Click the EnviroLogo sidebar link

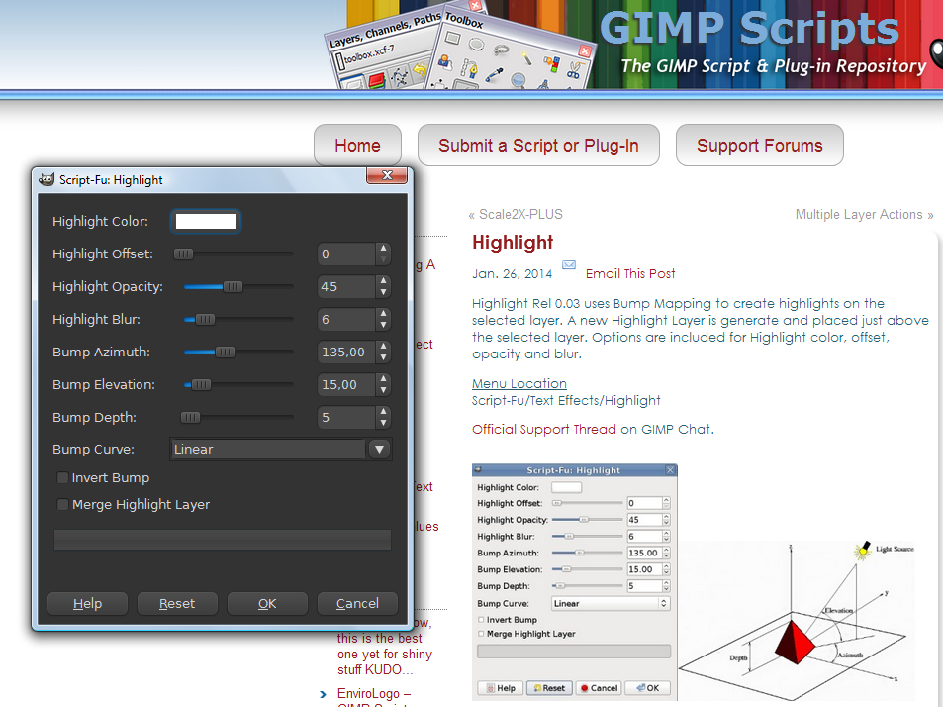point(373,694)
